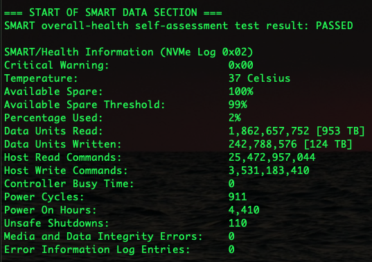
Task: Click the Available Spare Threshold value 99%
Action: coord(238,105)
